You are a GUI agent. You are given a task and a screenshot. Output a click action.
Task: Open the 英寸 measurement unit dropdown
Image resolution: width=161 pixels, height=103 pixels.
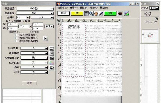49,26
